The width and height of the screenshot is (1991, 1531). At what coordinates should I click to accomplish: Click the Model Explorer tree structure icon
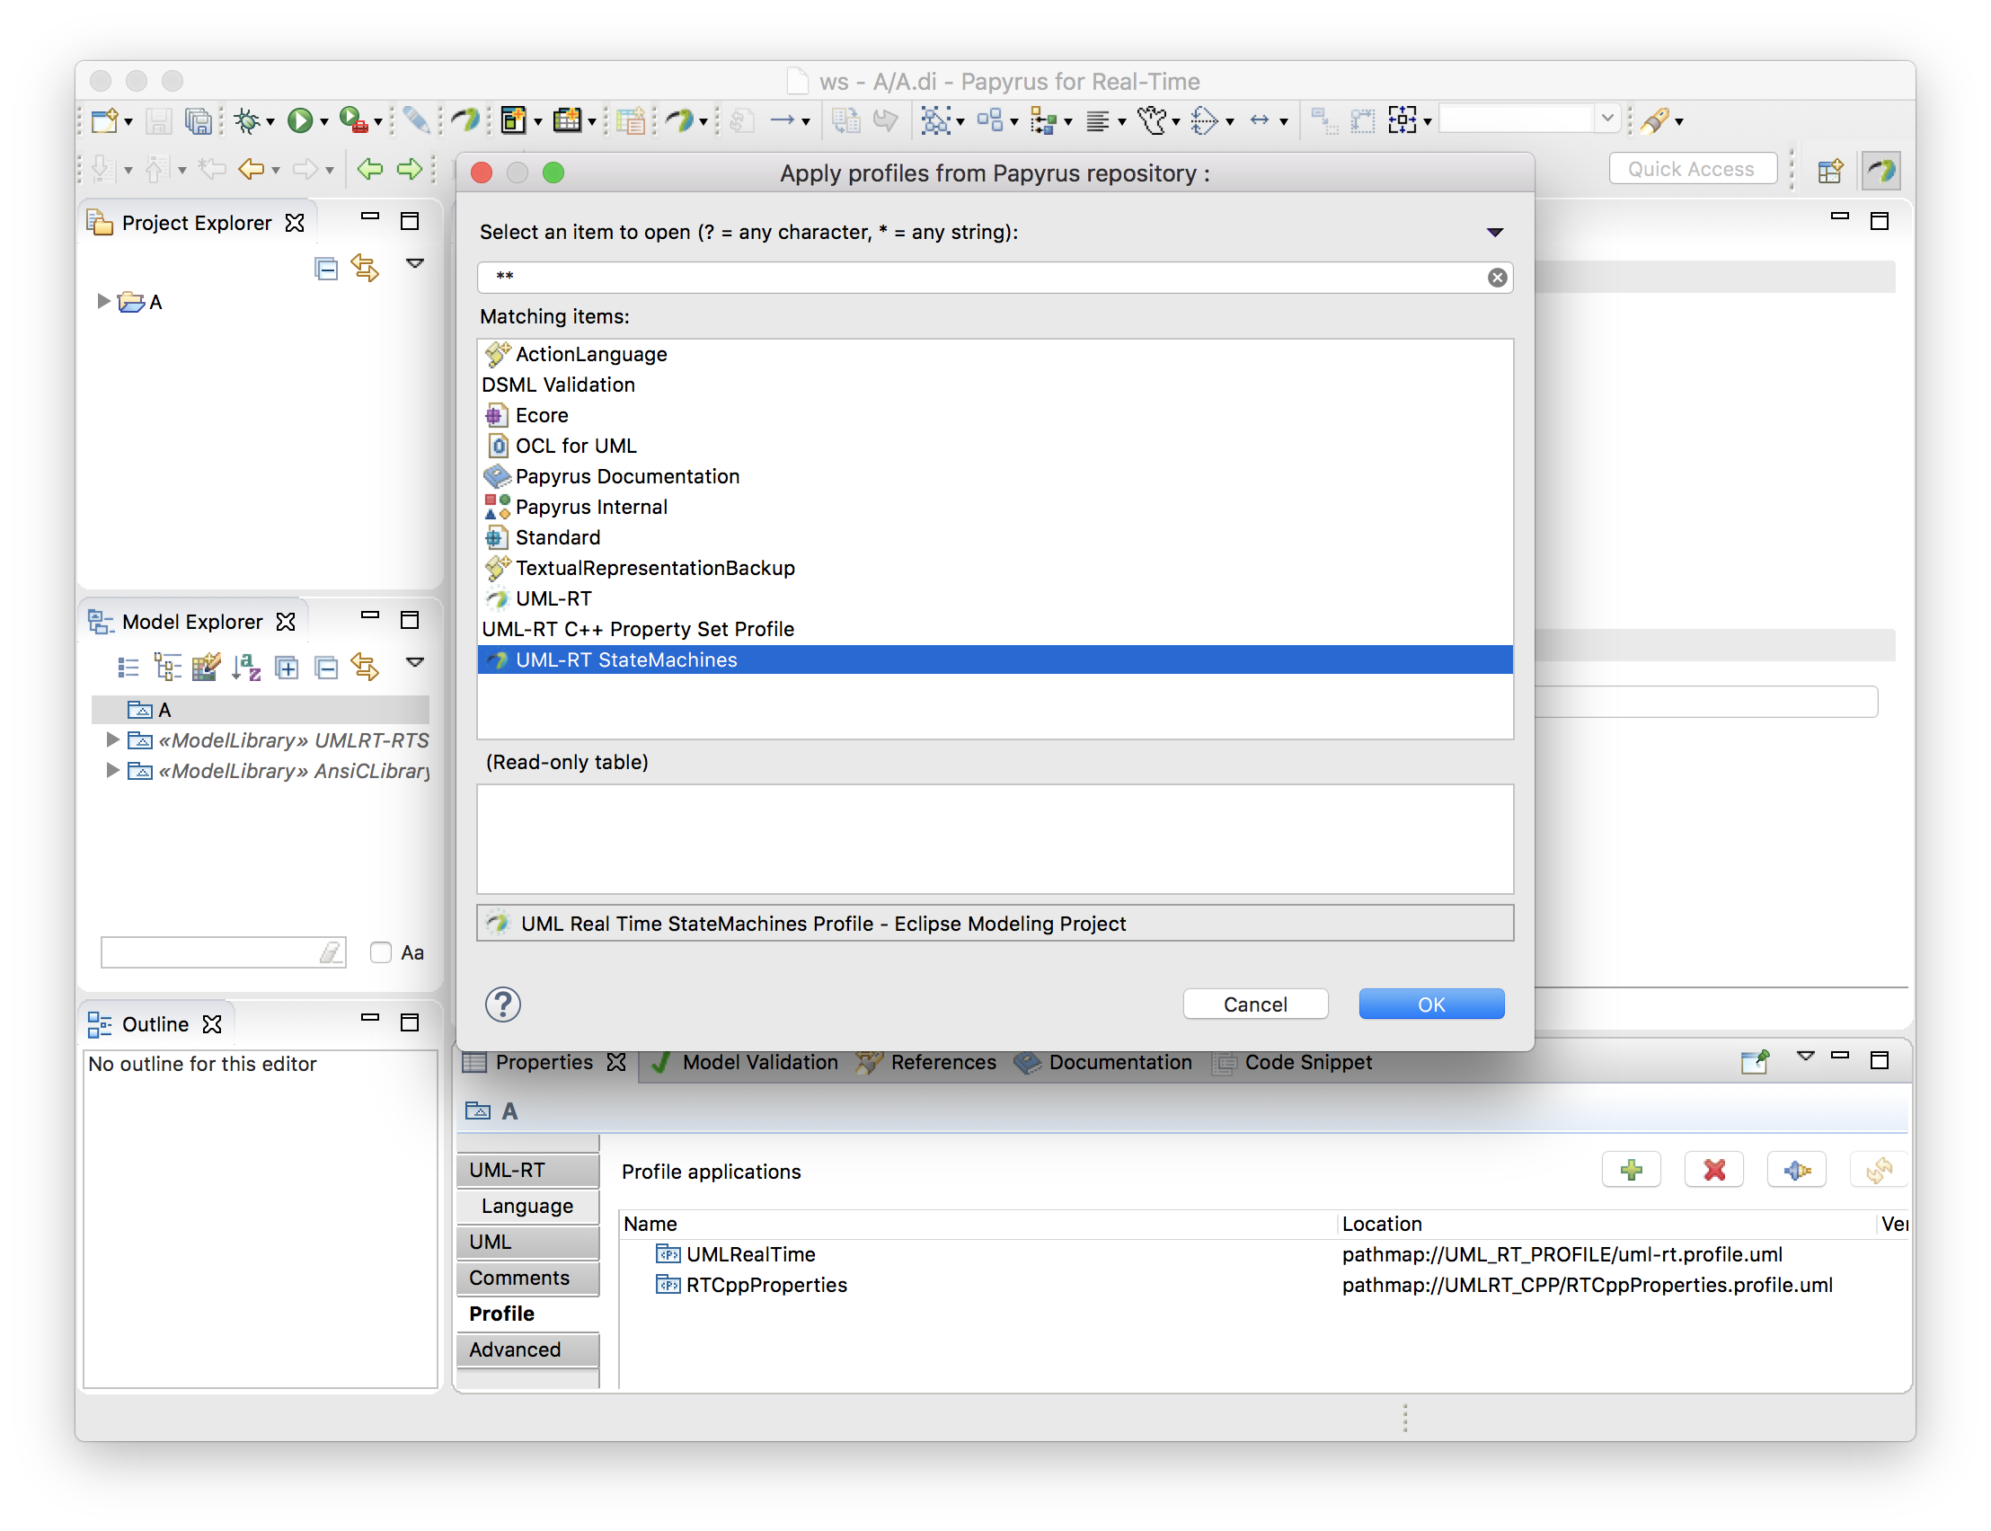point(168,668)
